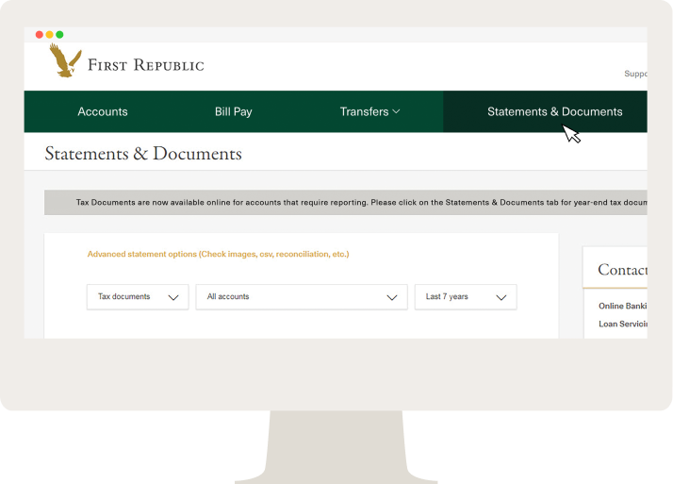Expand the Transfers chevron arrow
The image size is (673, 484).
[x=396, y=111]
